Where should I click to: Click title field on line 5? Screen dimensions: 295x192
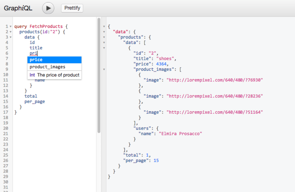[36, 48]
